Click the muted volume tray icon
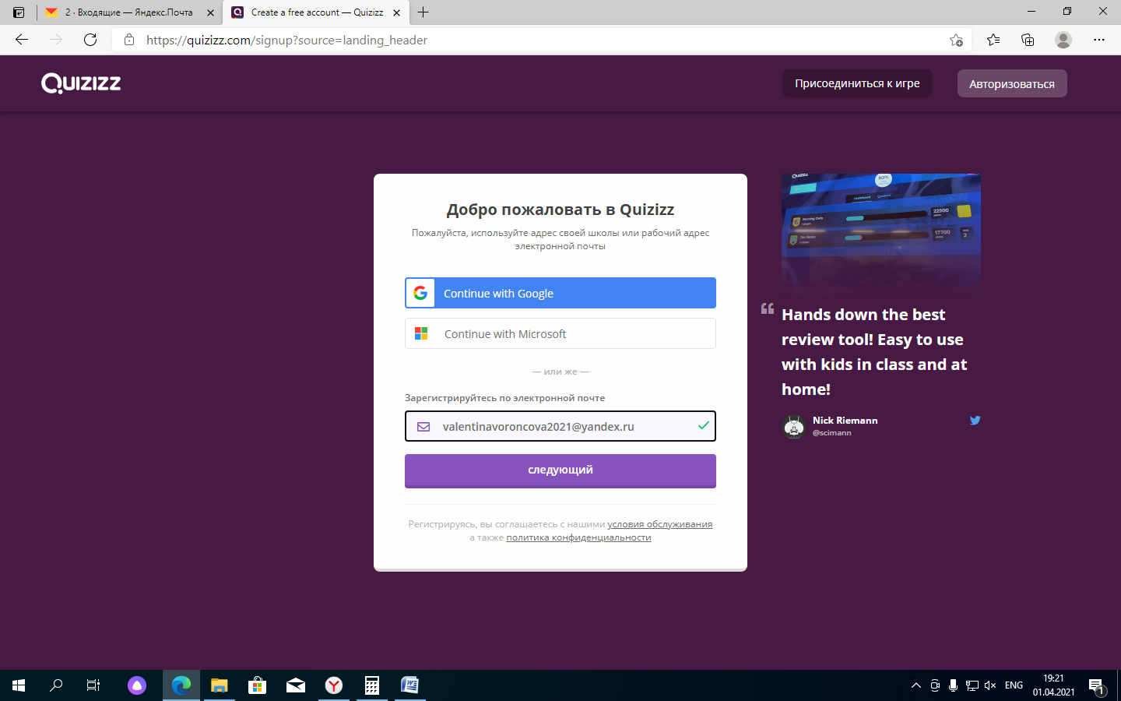Viewport: 1121px width, 701px height. pyautogui.click(x=990, y=685)
